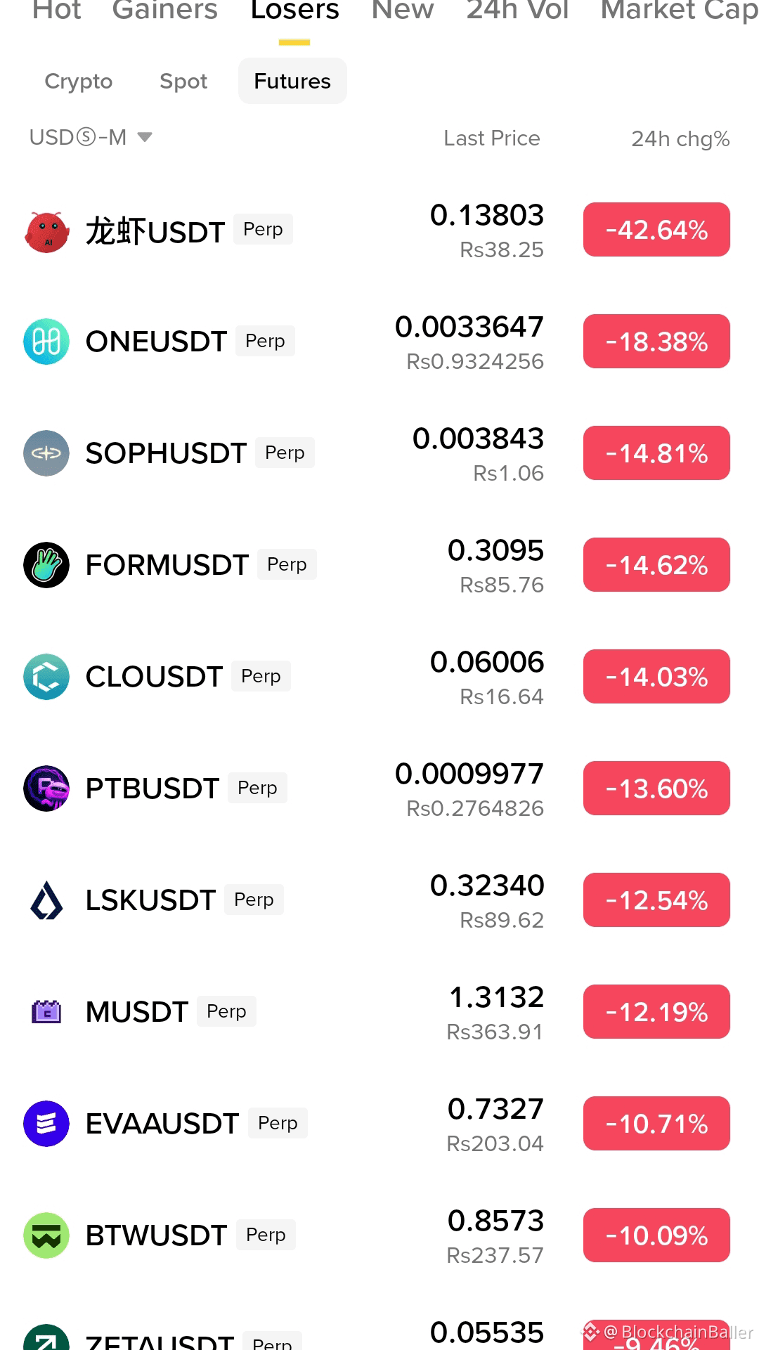Screen dimensions: 759x1350
Task: Tap the SOPHUSDT coin icon
Action: (46, 453)
